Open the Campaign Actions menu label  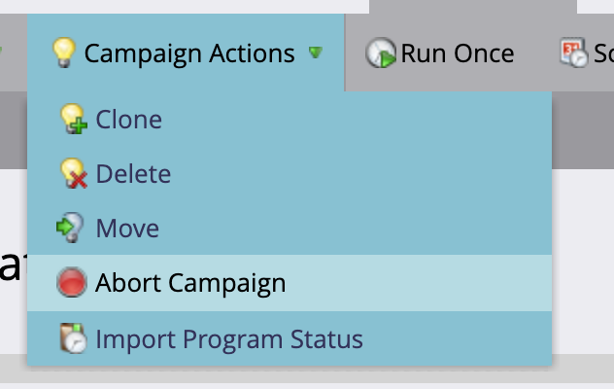click(189, 53)
